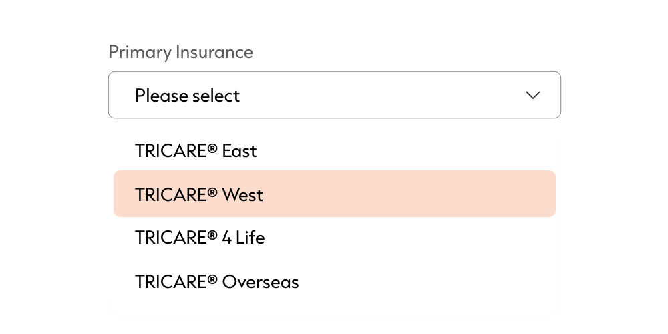Click the word "East" in first option
Screen dimensions: 668x334
coord(239,151)
